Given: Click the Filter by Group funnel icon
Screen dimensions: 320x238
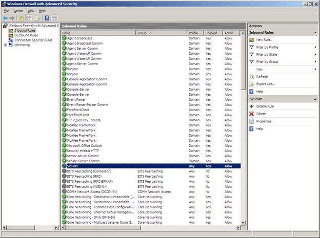Looking at the screenshot, I should (x=251, y=61).
